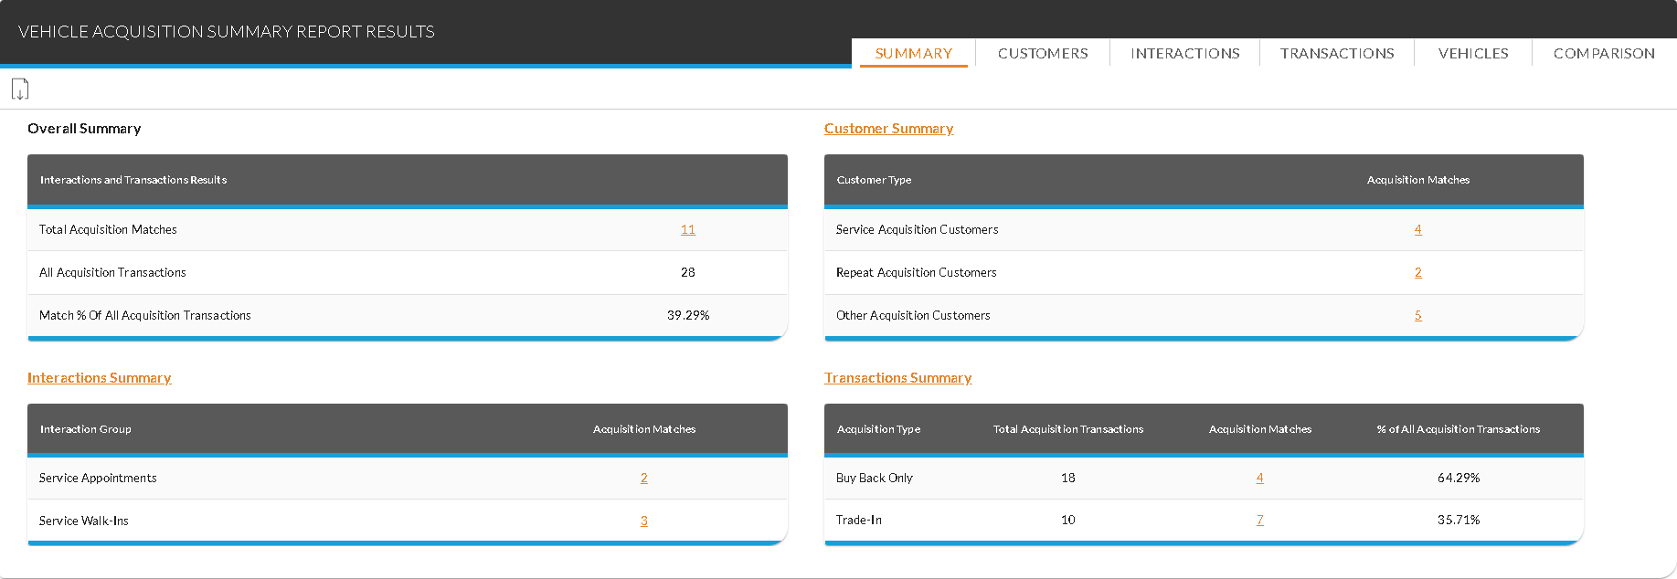Click the export/download report icon
This screenshot has height=579, width=1677.
click(20, 89)
